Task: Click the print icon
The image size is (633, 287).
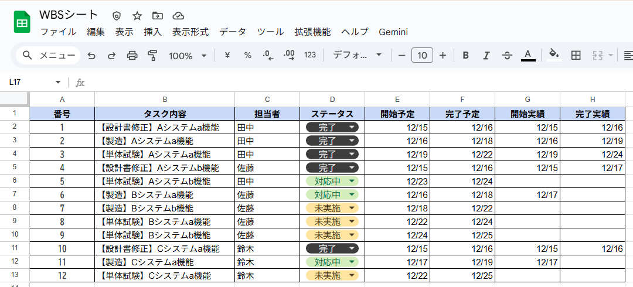Action: pyautogui.click(x=132, y=56)
